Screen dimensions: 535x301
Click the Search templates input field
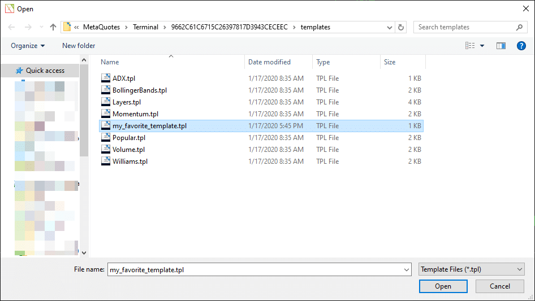tap(464, 27)
